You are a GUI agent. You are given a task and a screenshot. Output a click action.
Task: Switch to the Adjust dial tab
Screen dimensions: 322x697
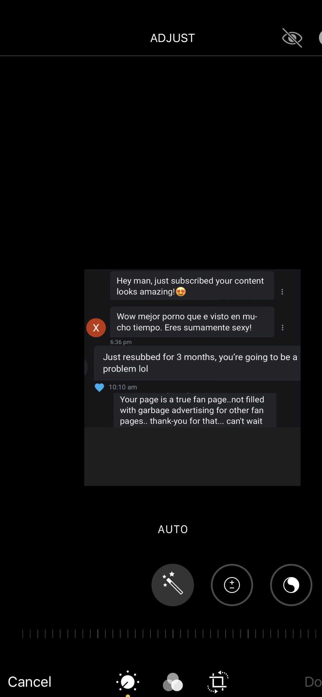[x=128, y=682]
